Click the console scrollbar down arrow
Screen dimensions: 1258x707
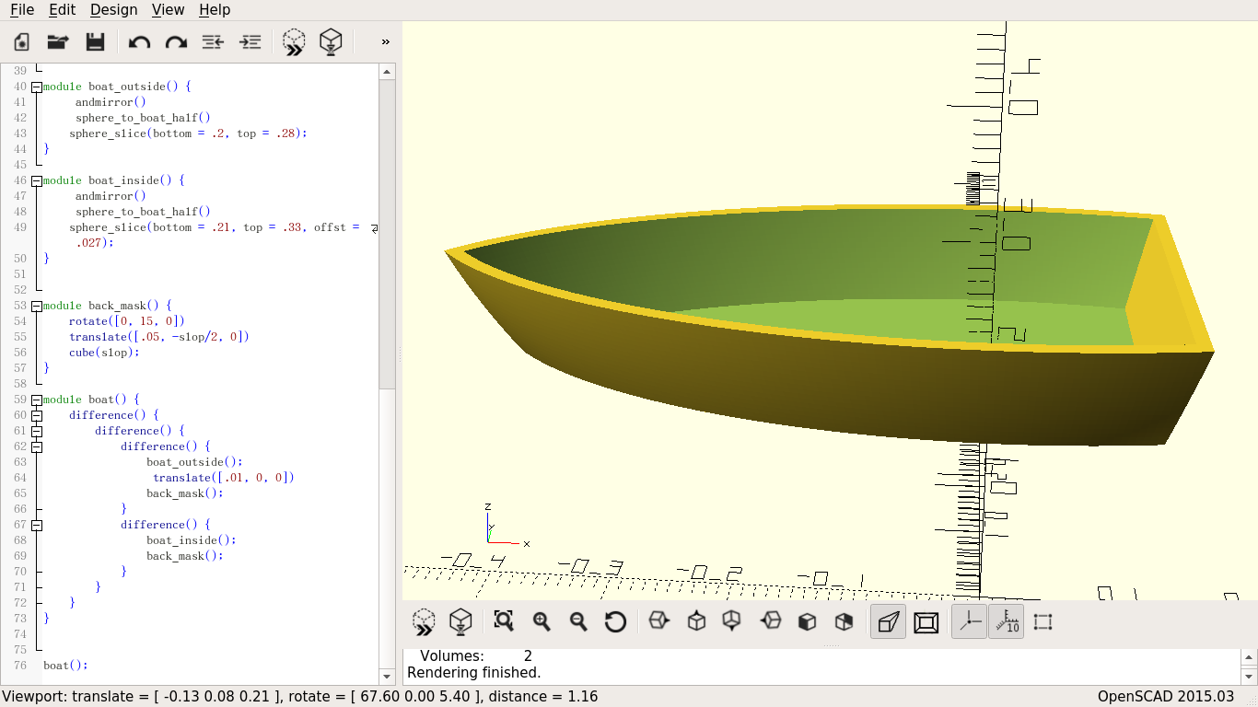click(1249, 677)
